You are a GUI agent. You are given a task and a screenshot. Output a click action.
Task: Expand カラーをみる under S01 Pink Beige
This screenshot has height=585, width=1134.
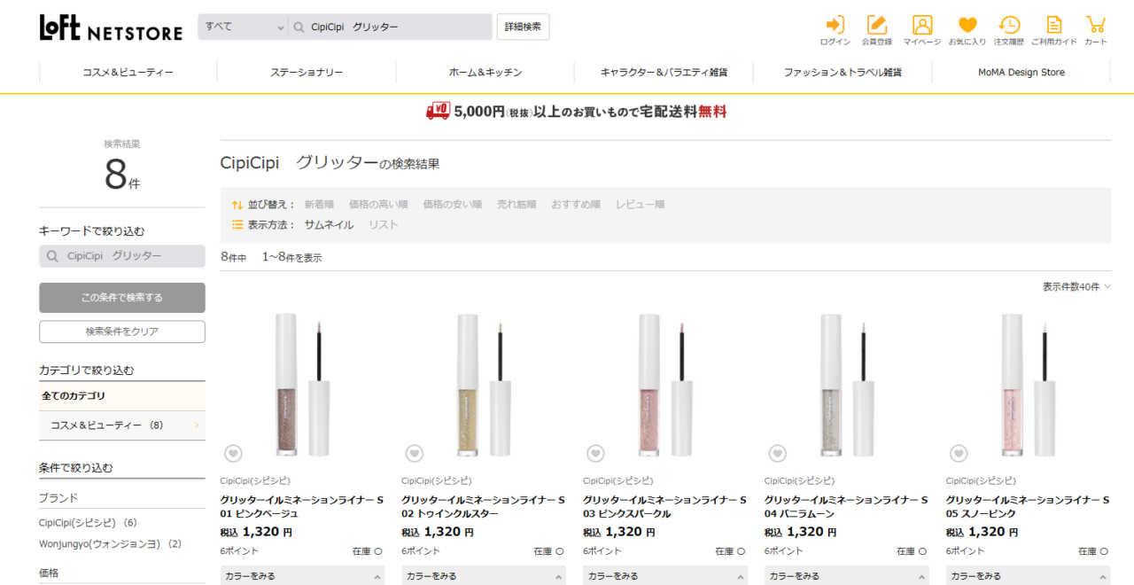pos(302,576)
